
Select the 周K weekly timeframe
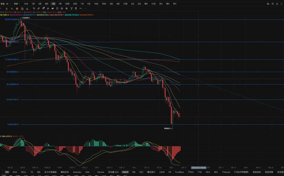(x=146, y=4)
